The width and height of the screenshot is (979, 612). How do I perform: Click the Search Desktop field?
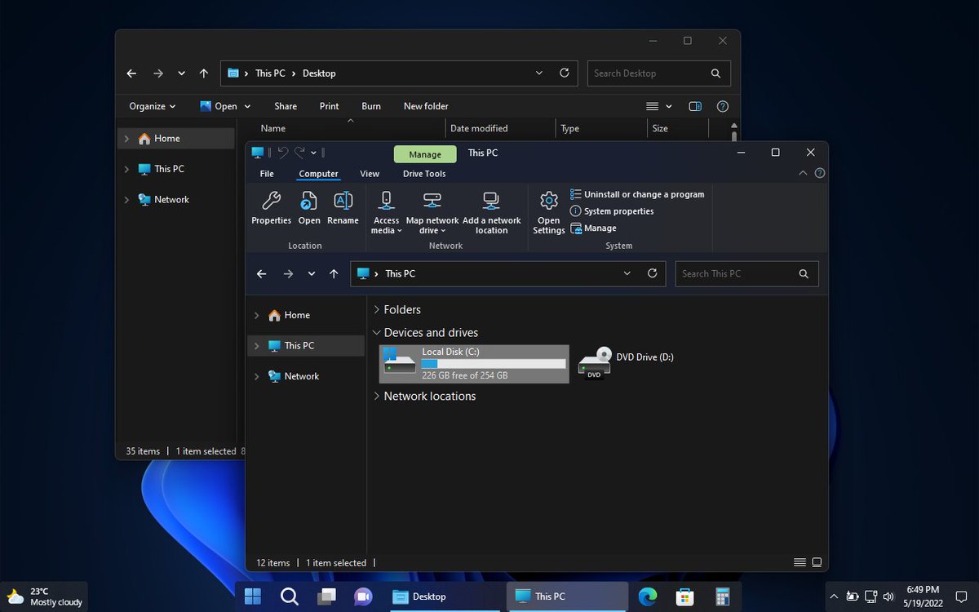[x=659, y=73]
